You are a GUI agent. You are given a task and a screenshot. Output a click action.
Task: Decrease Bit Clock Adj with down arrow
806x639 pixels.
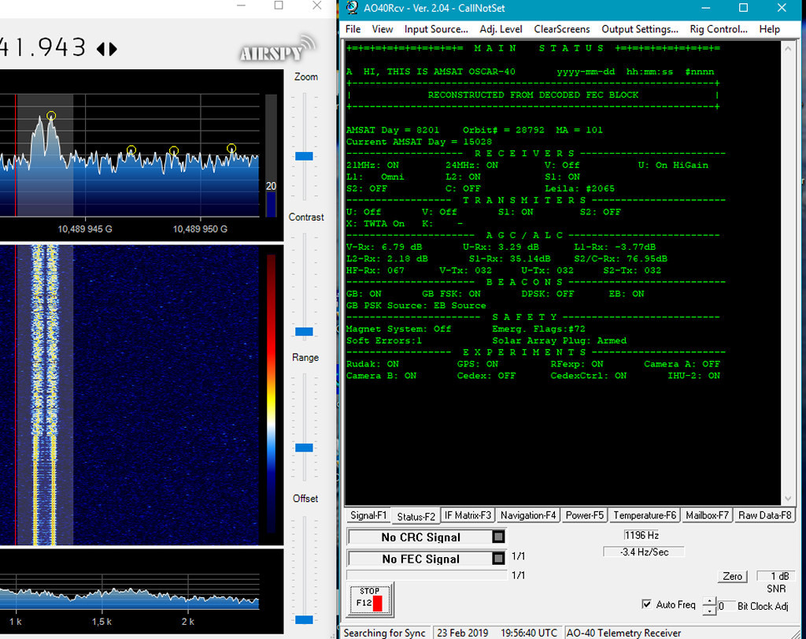pos(709,610)
